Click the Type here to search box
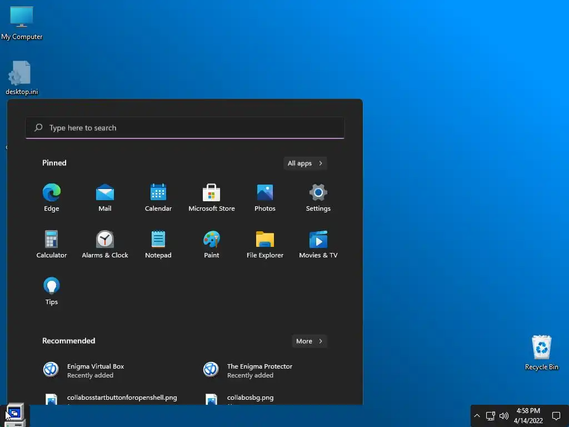This screenshot has height=427, width=569. [184, 128]
